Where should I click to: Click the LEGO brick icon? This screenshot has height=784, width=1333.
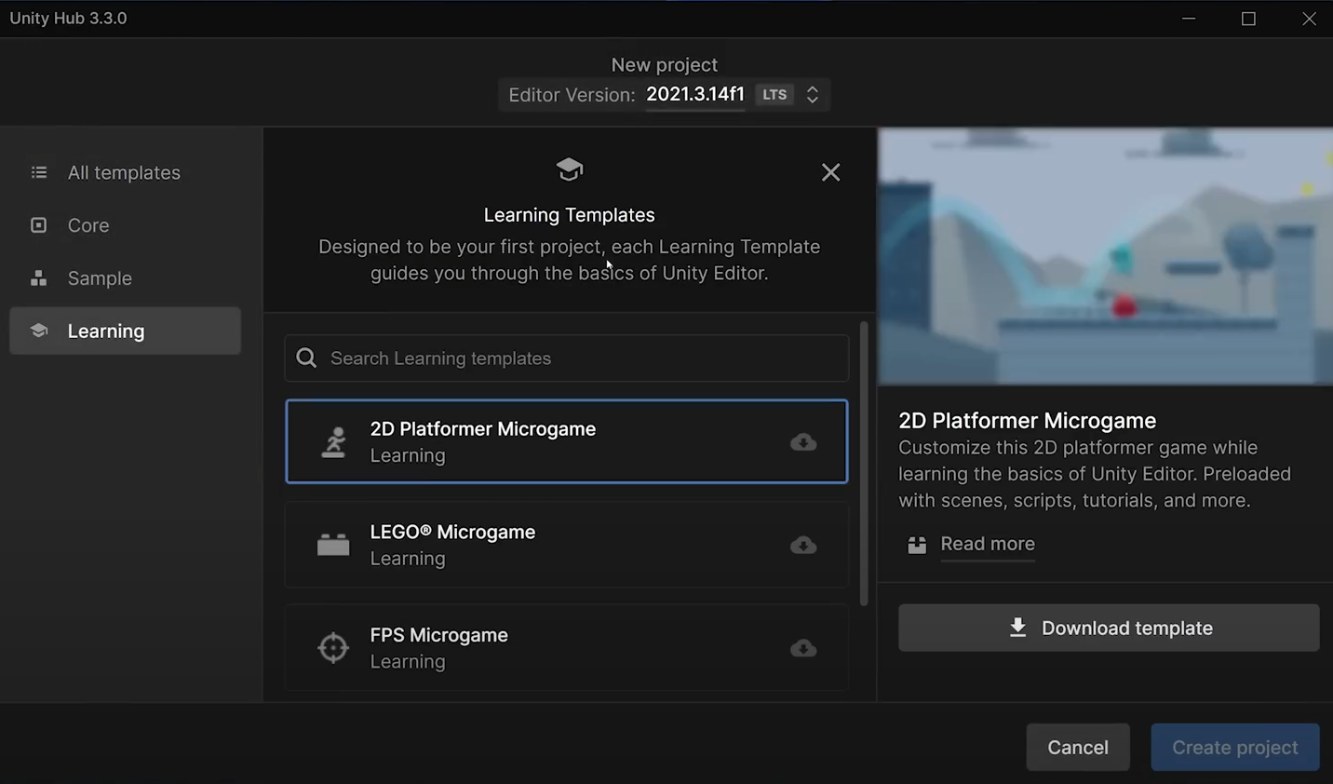coord(333,545)
